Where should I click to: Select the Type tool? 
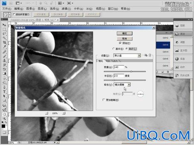point(4,92)
